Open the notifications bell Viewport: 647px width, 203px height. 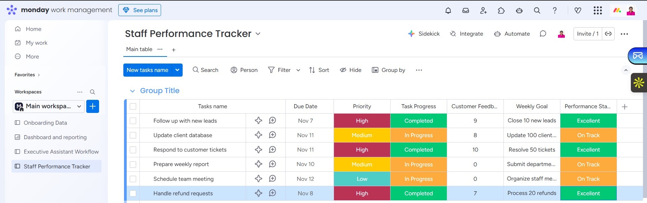(x=448, y=10)
